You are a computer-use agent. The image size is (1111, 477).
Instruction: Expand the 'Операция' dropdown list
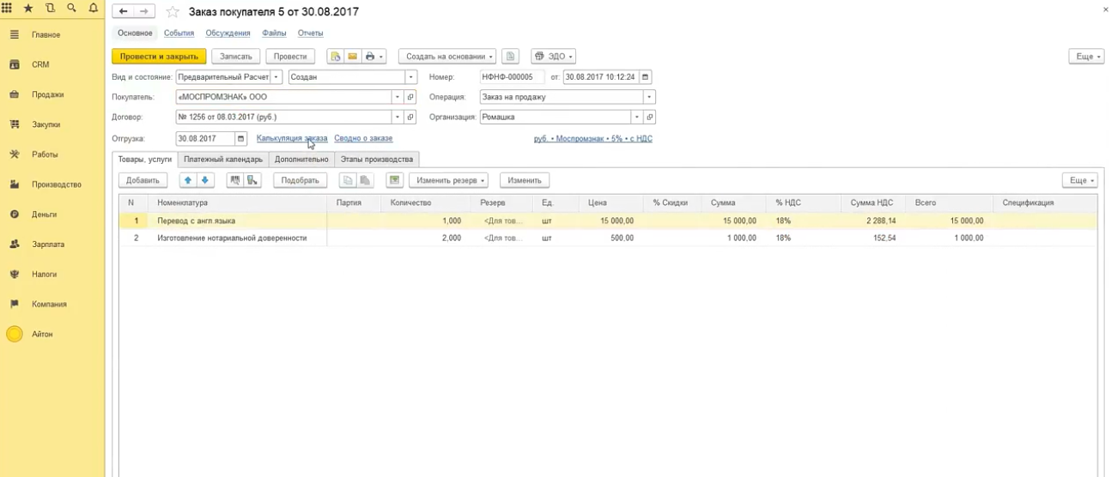pyautogui.click(x=649, y=97)
